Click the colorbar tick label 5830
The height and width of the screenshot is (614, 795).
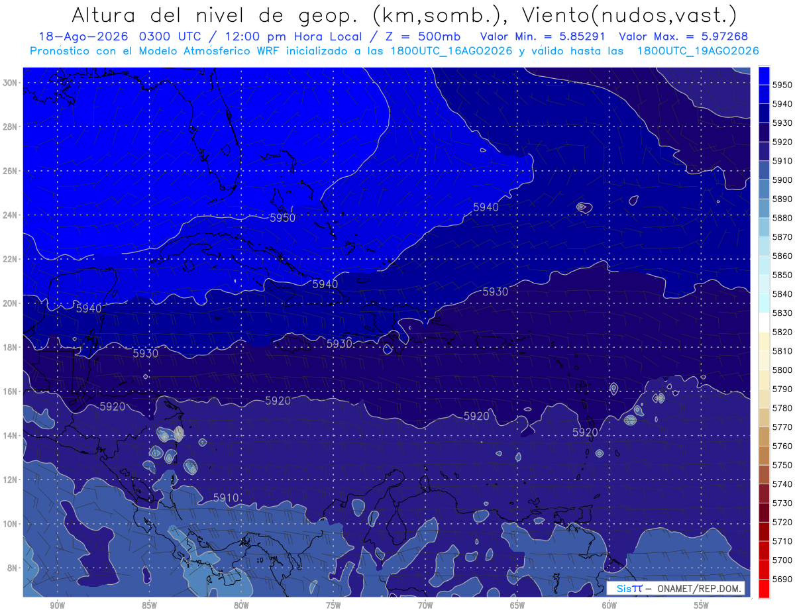pos(782,313)
